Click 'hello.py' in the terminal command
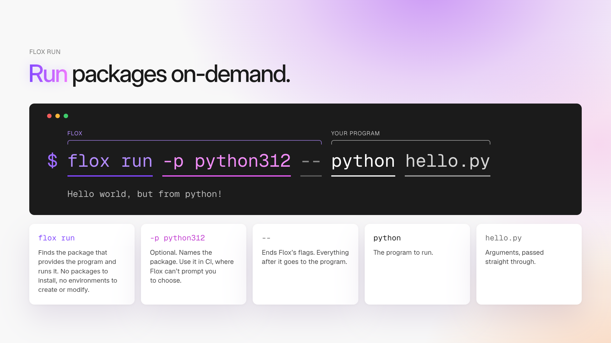Viewport: 611px width, 343px height. [447, 161]
